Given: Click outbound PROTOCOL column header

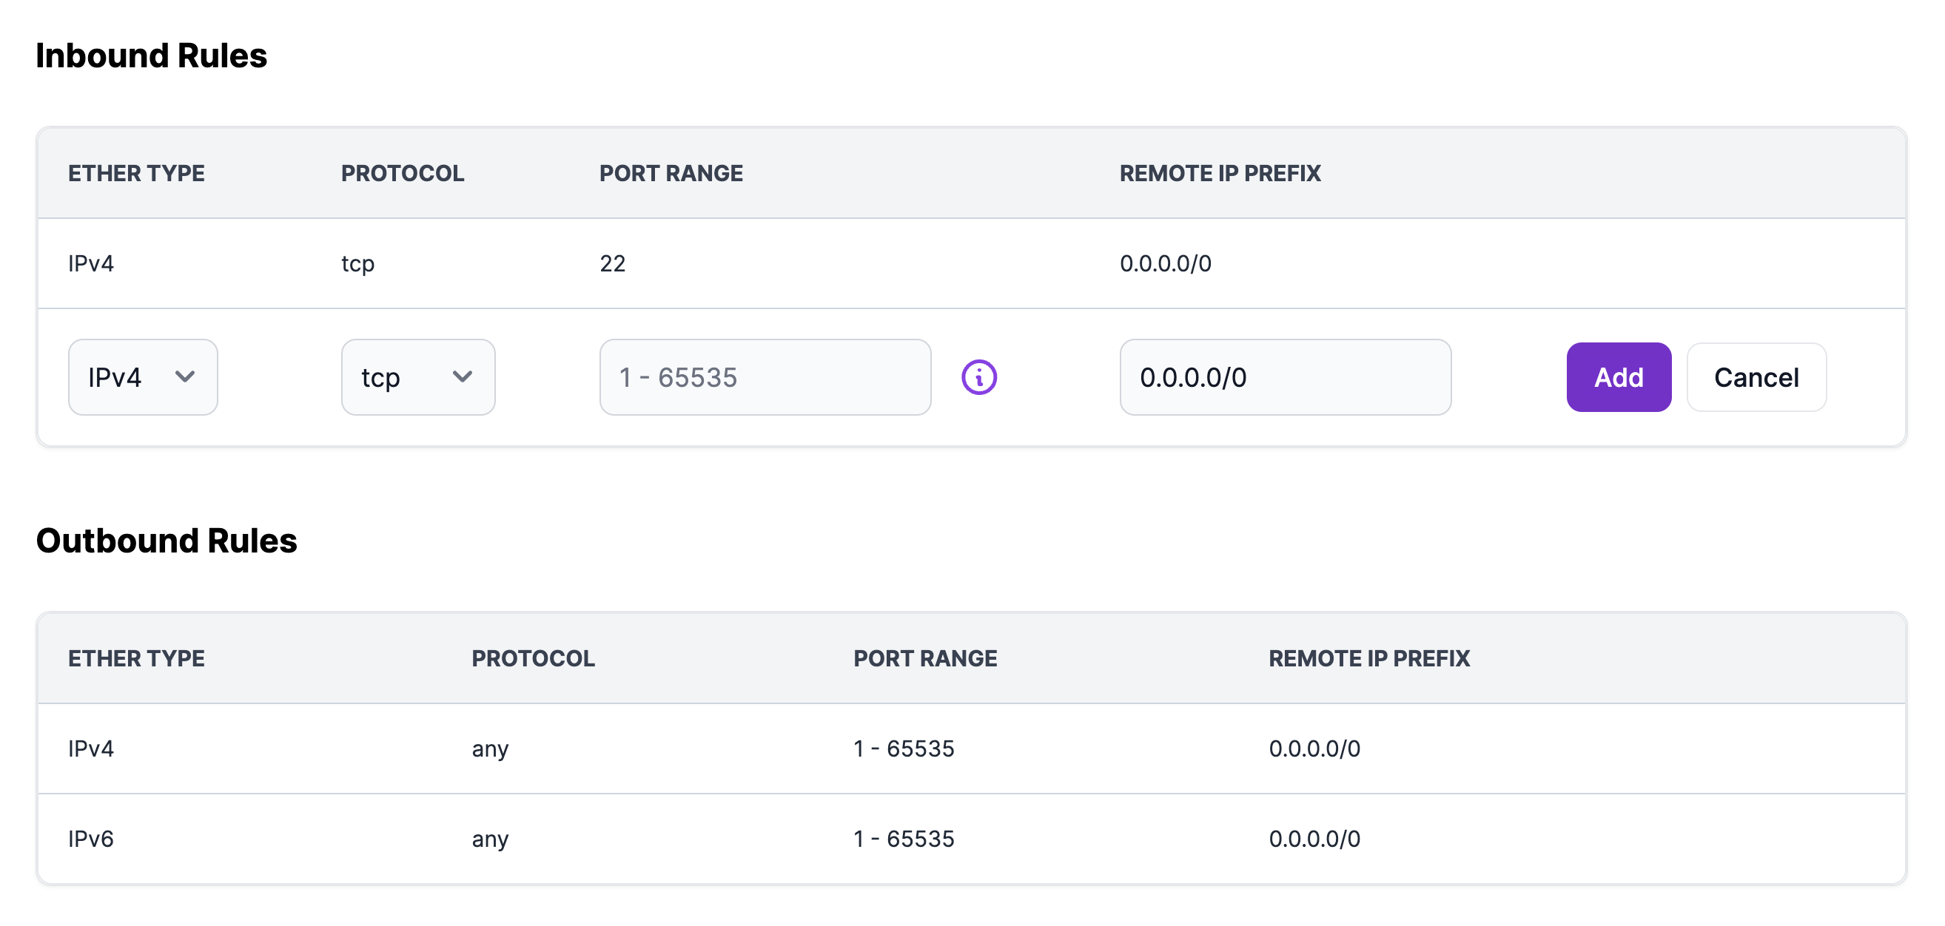Looking at the screenshot, I should pos(533,658).
